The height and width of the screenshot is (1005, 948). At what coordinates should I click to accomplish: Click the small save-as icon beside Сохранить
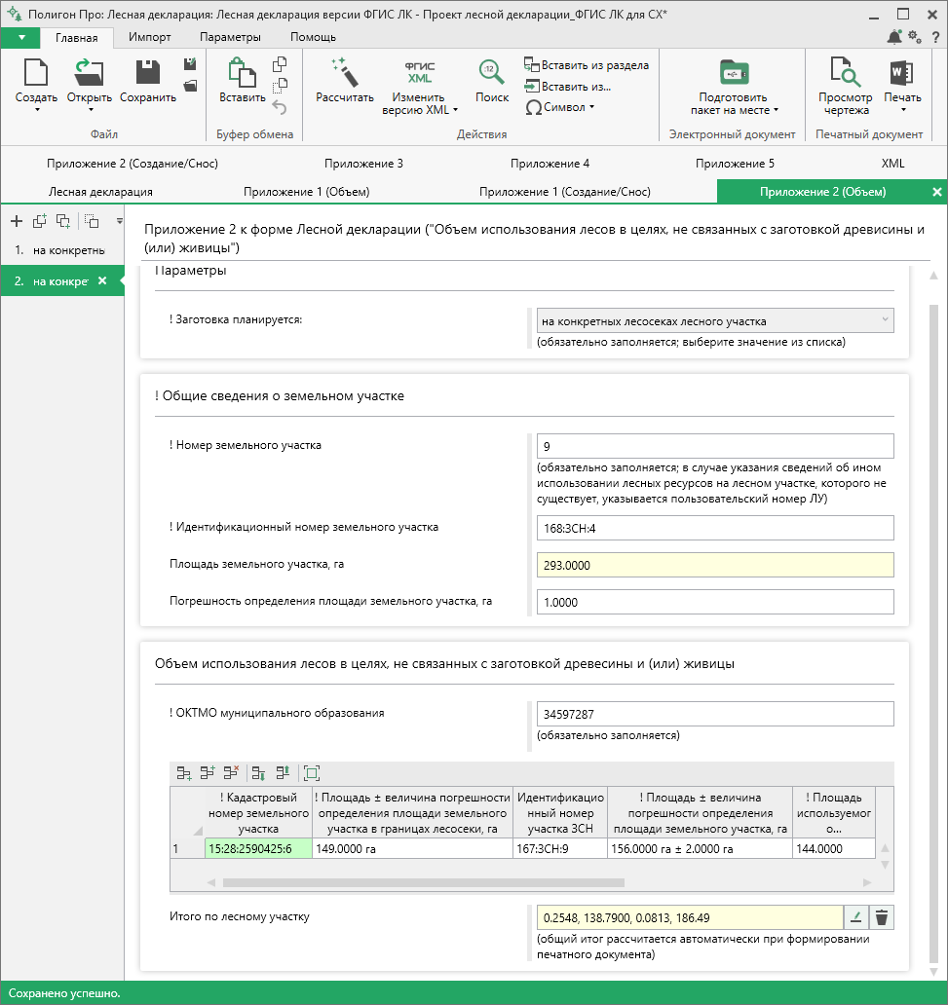click(x=190, y=64)
